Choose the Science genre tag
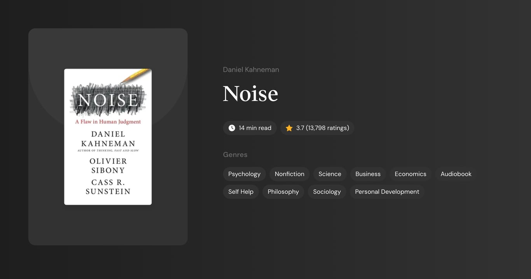 330,174
